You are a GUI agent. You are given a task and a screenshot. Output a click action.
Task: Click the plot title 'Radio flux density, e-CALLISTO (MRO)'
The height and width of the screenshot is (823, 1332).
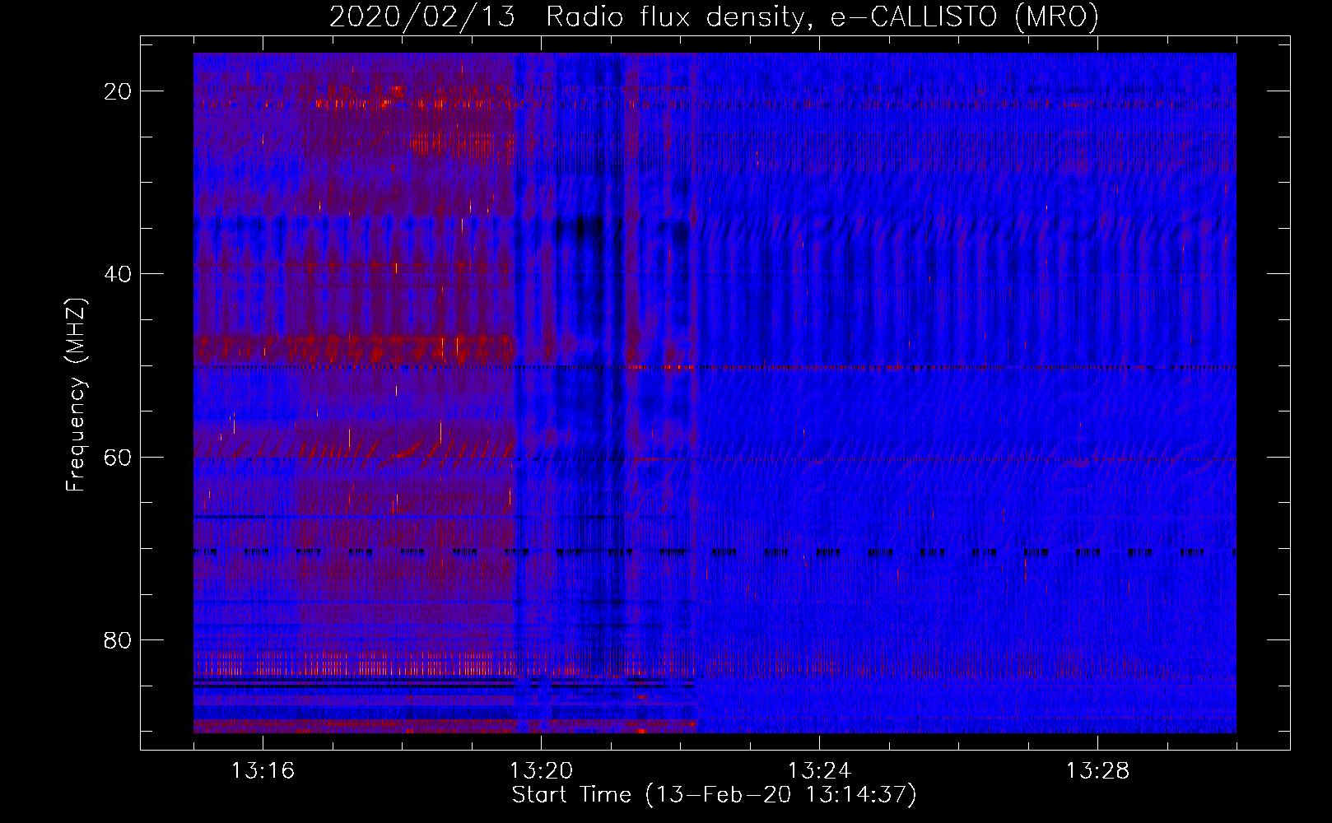tap(822, 16)
